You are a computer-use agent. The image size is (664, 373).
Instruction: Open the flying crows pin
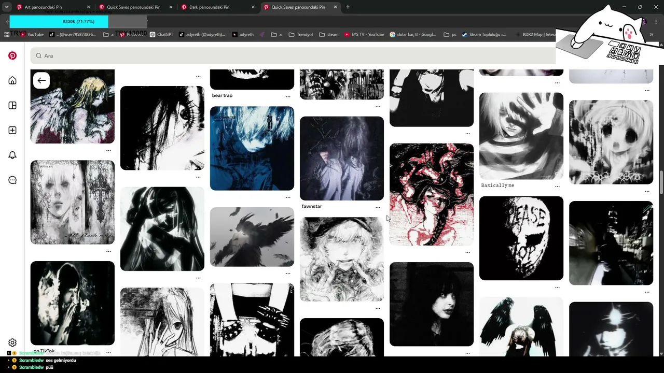252,237
